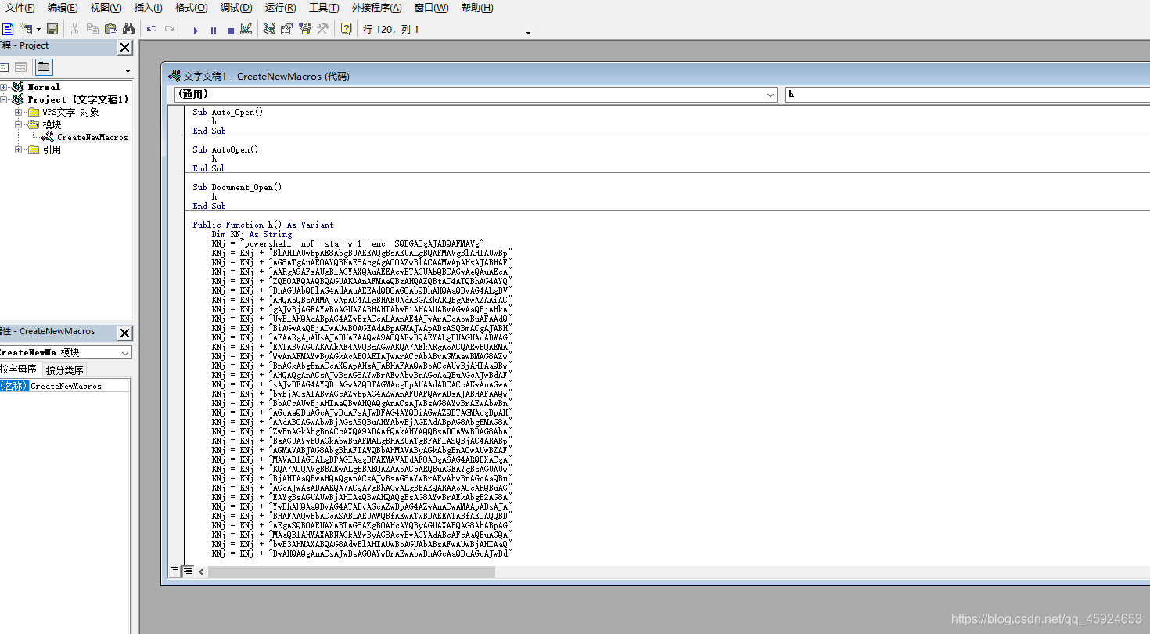Viewport: 1150px width, 634px height.
Task: Select WPS文字 对象 folder item
Action: (x=70, y=112)
